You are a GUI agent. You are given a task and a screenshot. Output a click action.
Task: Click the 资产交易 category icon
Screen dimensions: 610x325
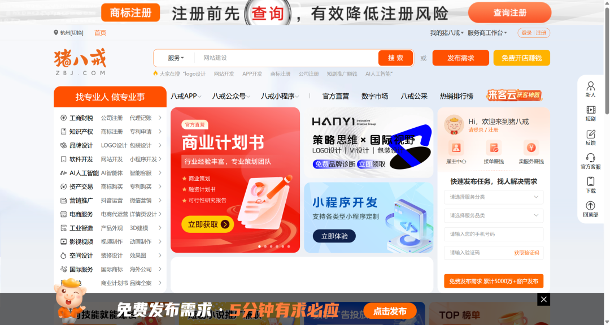click(x=63, y=187)
